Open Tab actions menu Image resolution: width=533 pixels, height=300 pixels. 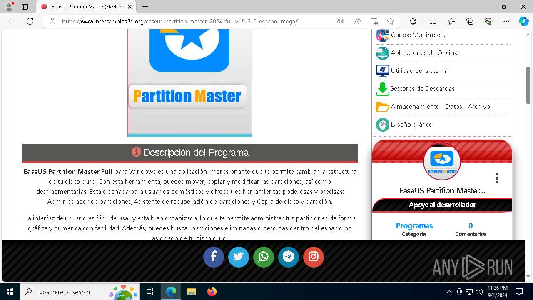click(x=25, y=7)
